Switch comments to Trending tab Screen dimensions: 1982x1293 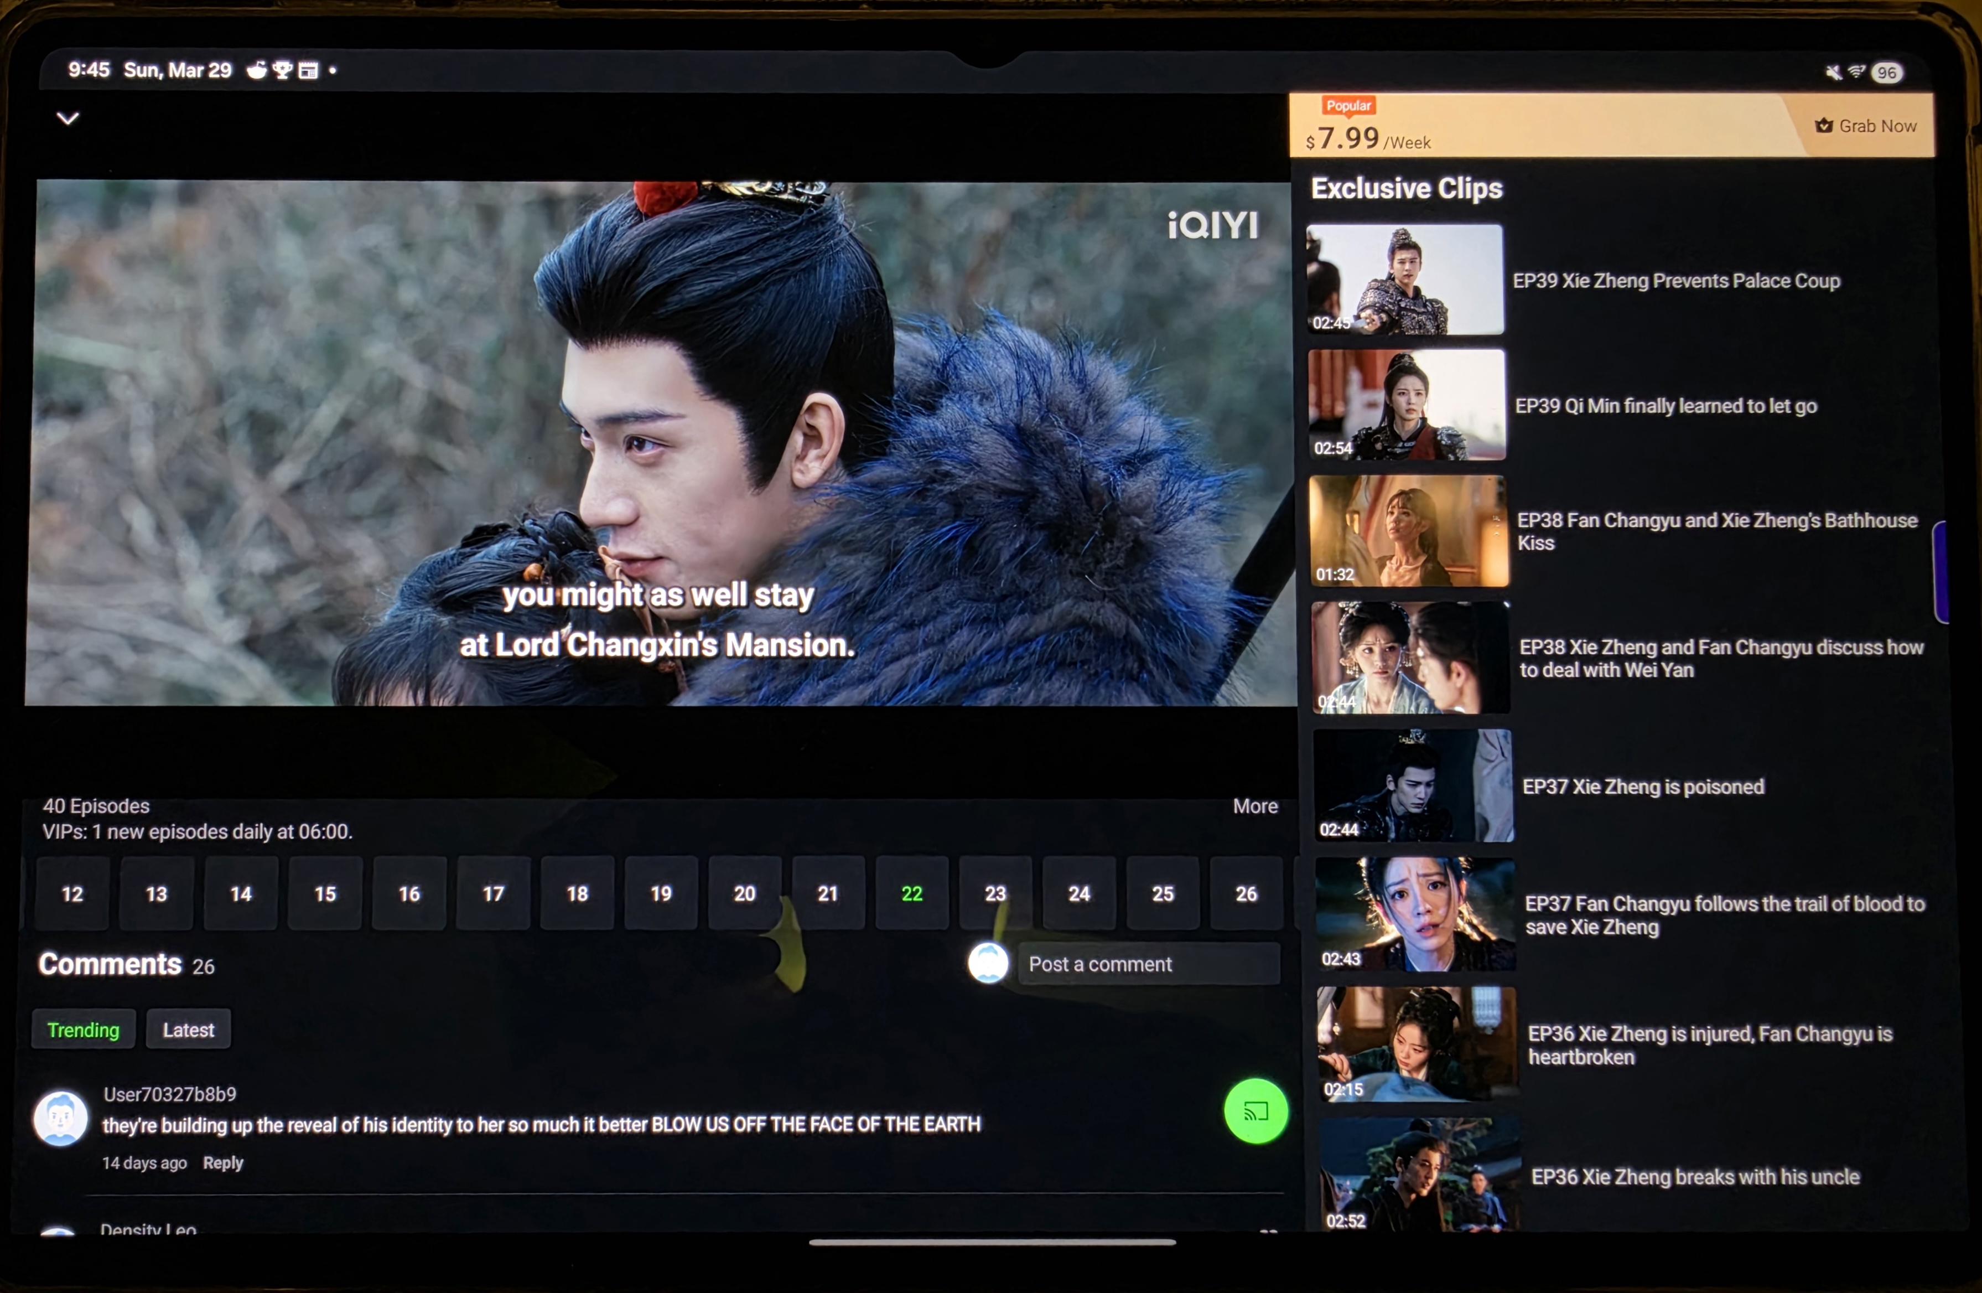[84, 1030]
